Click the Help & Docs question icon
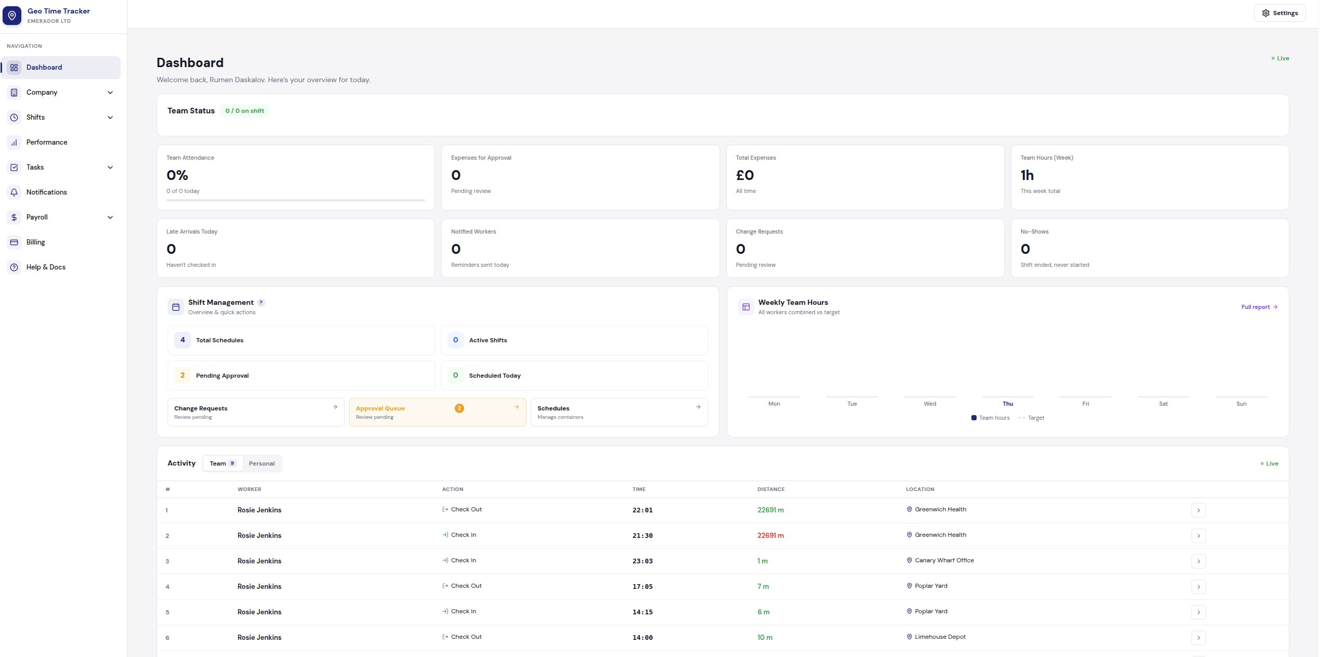This screenshot has width=1320, height=657. 14,267
